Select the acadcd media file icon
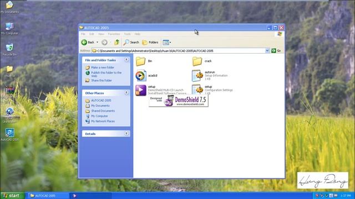Image resolution: width=355 pixels, height=199 pixels. 140,76
